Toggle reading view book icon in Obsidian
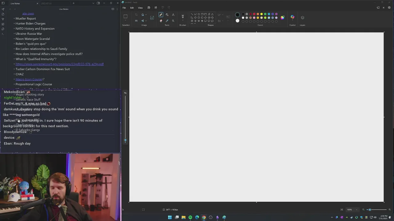 point(113,9)
